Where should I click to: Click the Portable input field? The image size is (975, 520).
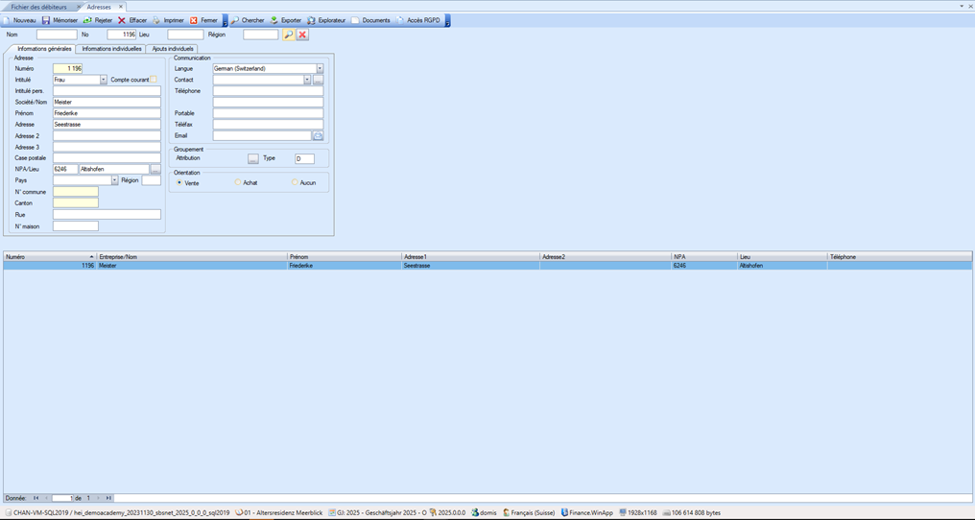(268, 113)
